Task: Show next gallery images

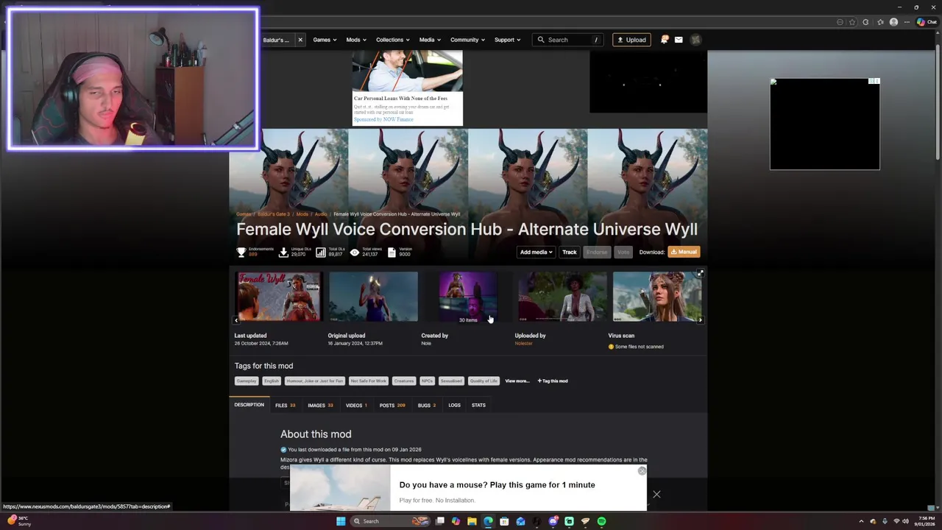Action: click(700, 320)
